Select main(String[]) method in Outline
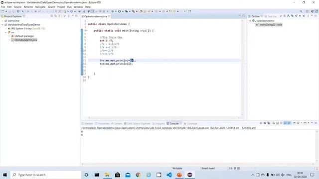This screenshot has height=179, width=319. click(x=269, y=24)
